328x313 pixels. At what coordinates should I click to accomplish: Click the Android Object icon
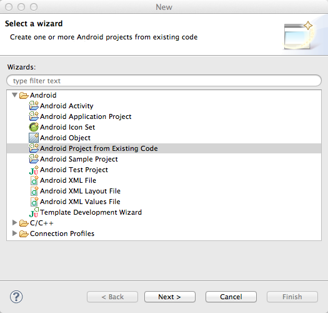[x=34, y=138]
